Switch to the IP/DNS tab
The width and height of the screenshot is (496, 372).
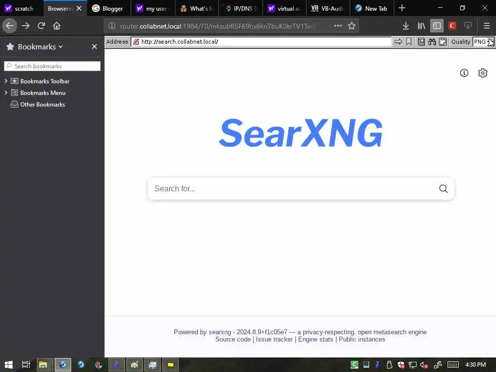coord(240,8)
